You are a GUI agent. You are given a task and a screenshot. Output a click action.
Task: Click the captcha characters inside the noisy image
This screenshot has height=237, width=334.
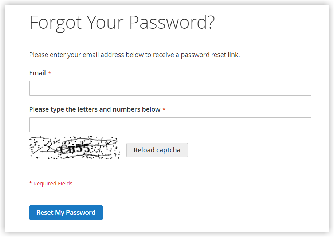click(75, 148)
